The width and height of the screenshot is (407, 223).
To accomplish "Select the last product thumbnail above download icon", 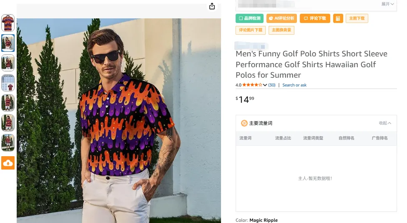I will click(8, 142).
